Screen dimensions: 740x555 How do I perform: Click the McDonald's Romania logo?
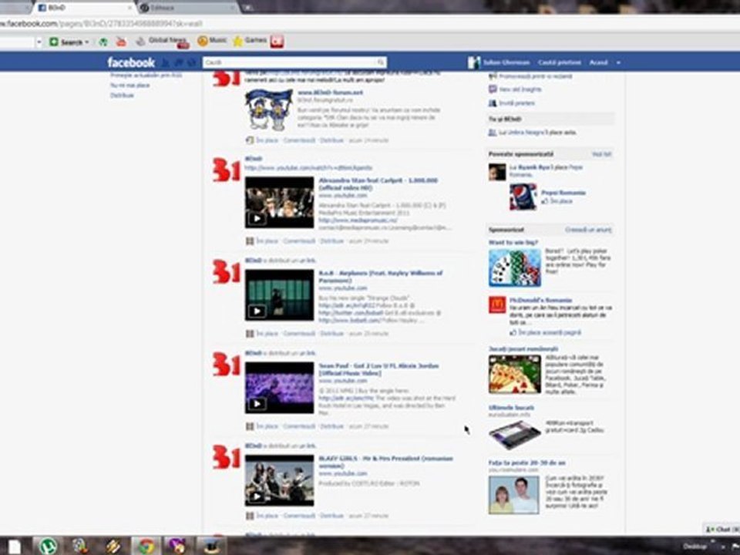497,305
